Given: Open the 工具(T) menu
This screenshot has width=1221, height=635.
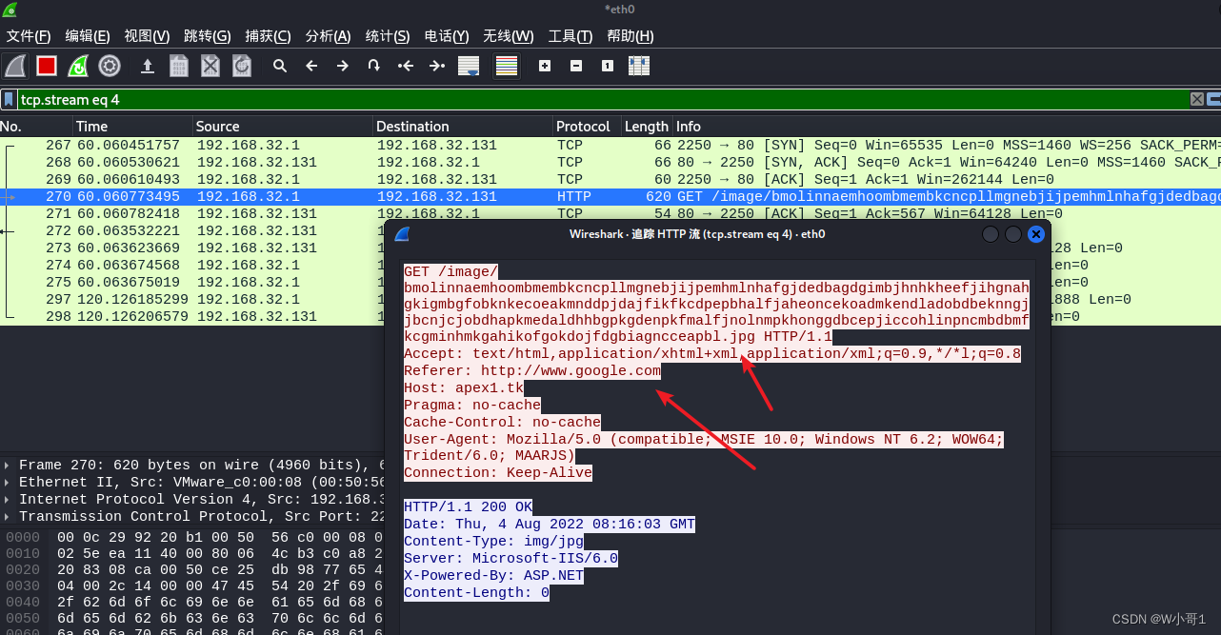Looking at the screenshot, I should click(570, 36).
